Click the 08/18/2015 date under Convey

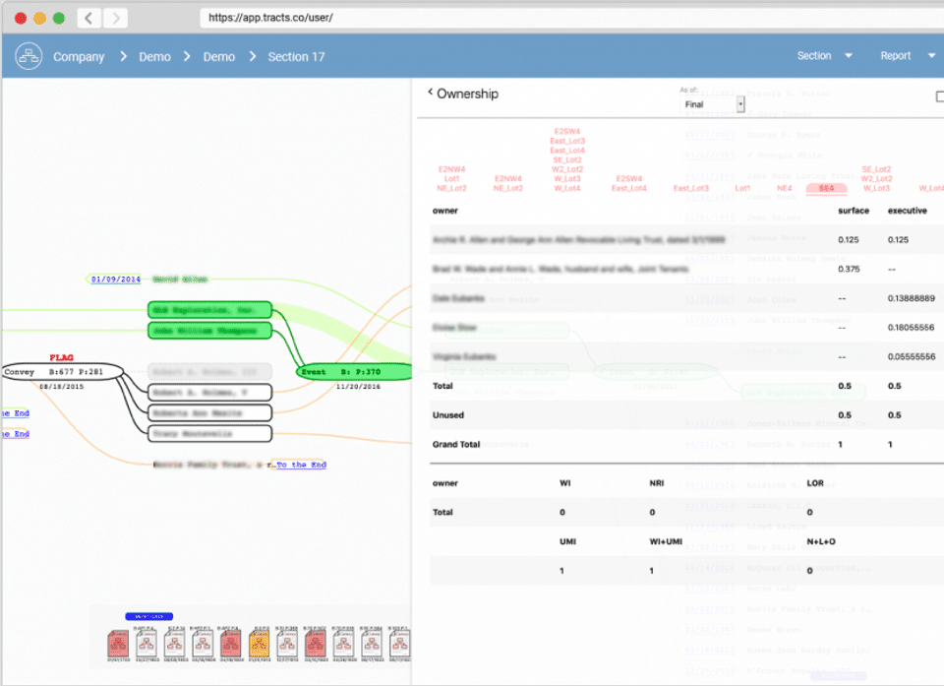click(61, 387)
